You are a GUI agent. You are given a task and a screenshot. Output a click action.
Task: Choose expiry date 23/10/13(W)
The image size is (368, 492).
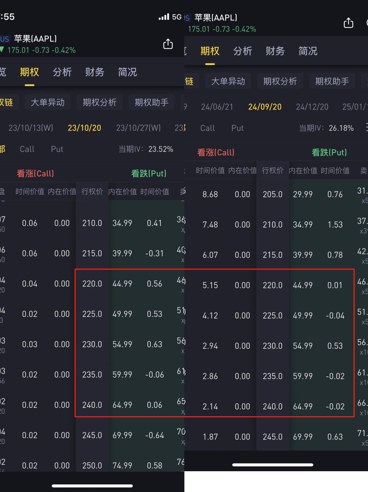coord(31,128)
